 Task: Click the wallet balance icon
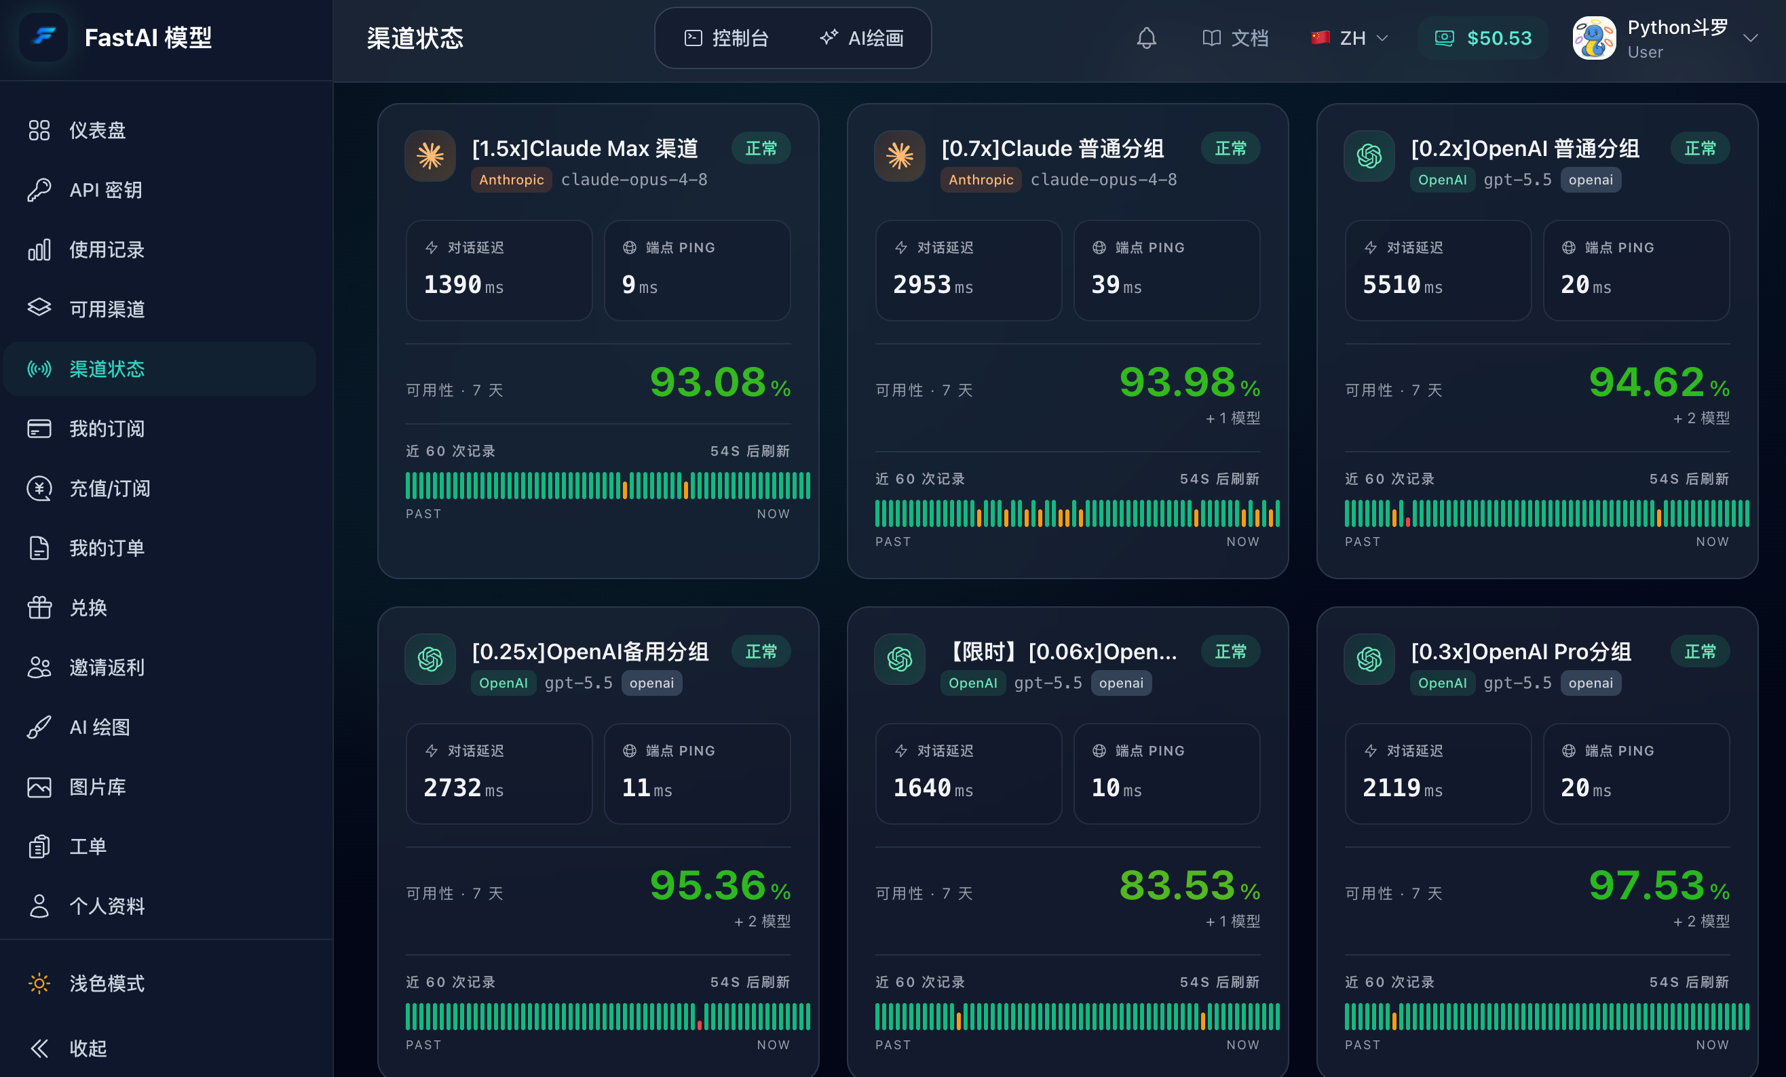click(1444, 38)
